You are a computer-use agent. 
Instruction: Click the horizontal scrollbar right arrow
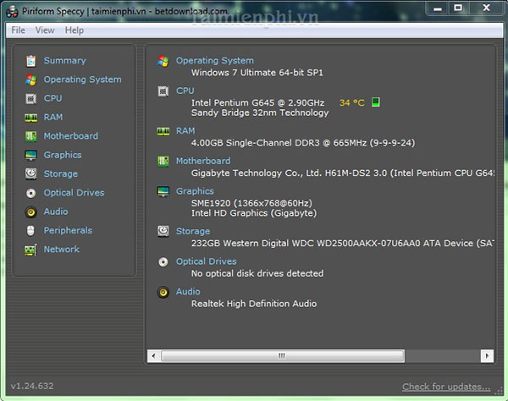[489, 355]
